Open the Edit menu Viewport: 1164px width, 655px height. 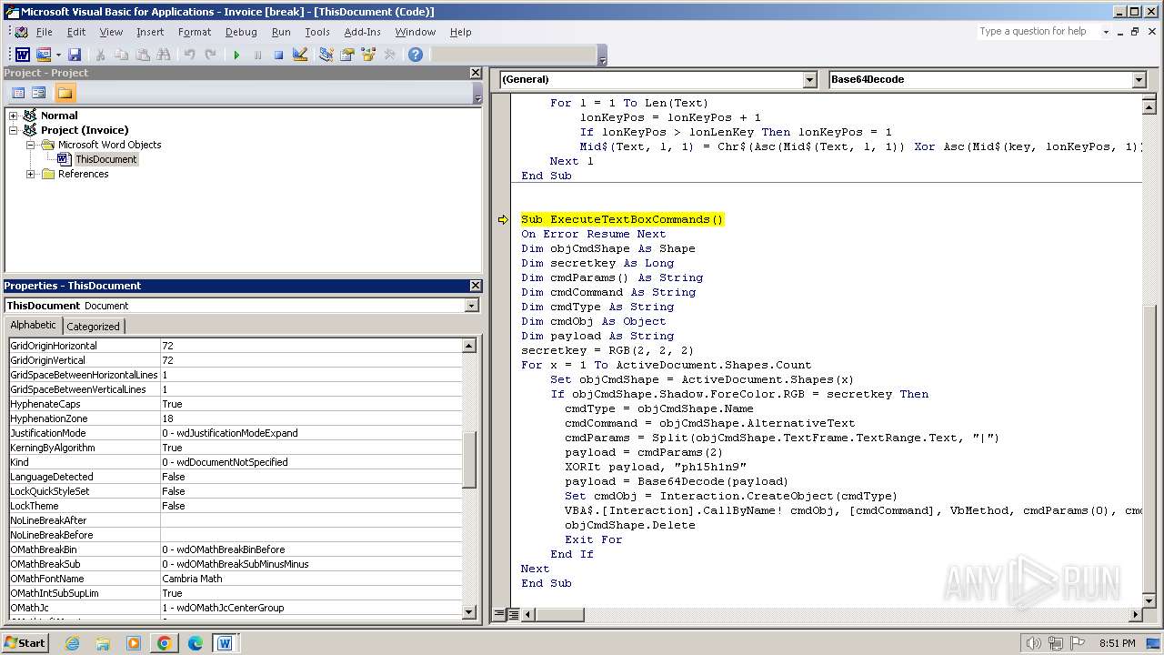76,32
